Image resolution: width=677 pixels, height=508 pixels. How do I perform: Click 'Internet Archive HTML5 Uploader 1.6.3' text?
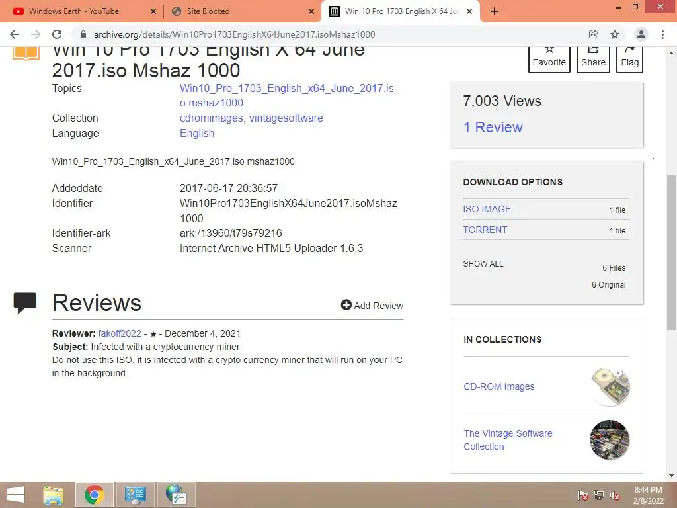click(271, 249)
